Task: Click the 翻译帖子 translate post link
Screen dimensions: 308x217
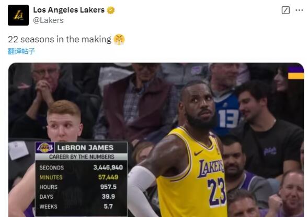Action: [21, 51]
